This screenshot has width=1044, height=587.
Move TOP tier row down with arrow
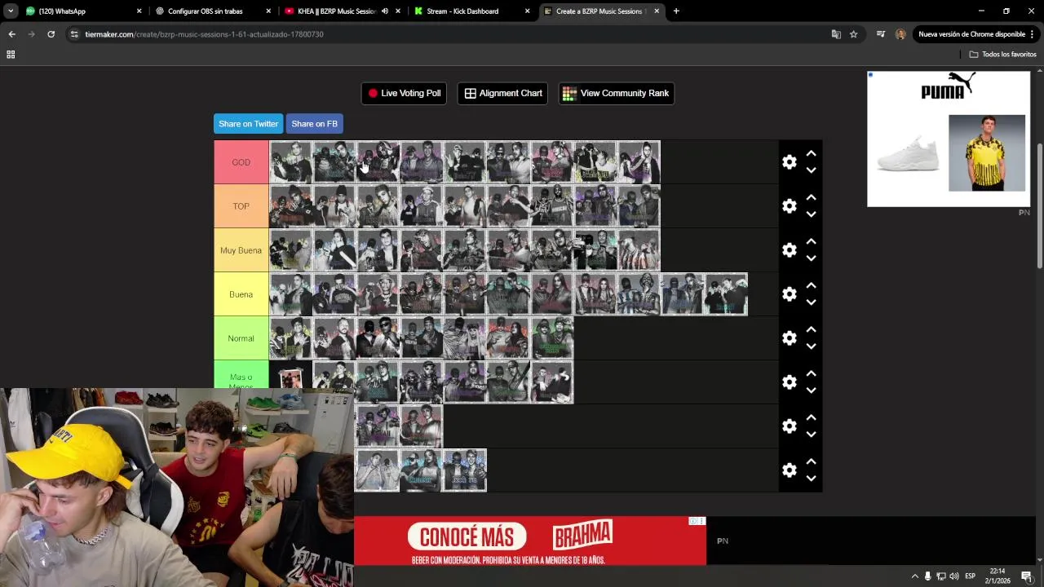pos(811,214)
